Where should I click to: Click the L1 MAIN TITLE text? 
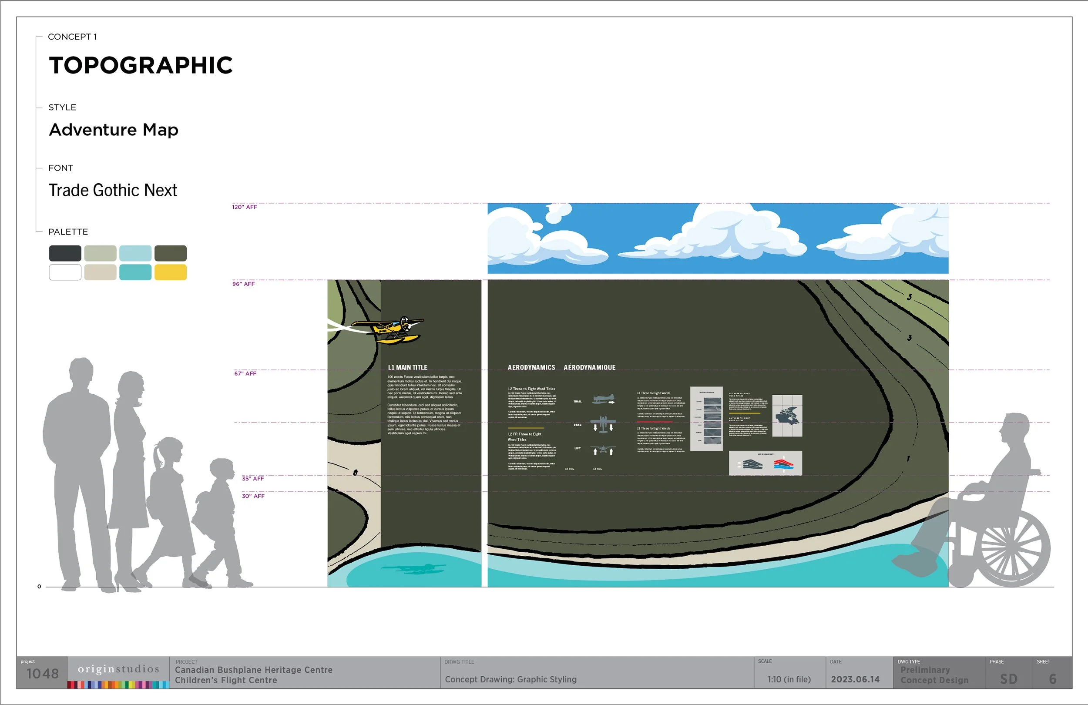(407, 367)
